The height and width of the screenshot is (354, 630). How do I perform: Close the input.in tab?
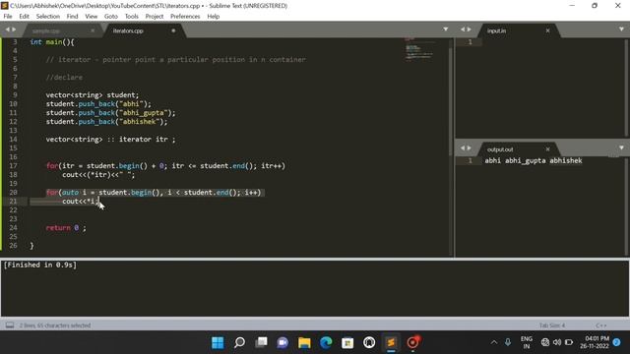pyautogui.click(x=547, y=30)
